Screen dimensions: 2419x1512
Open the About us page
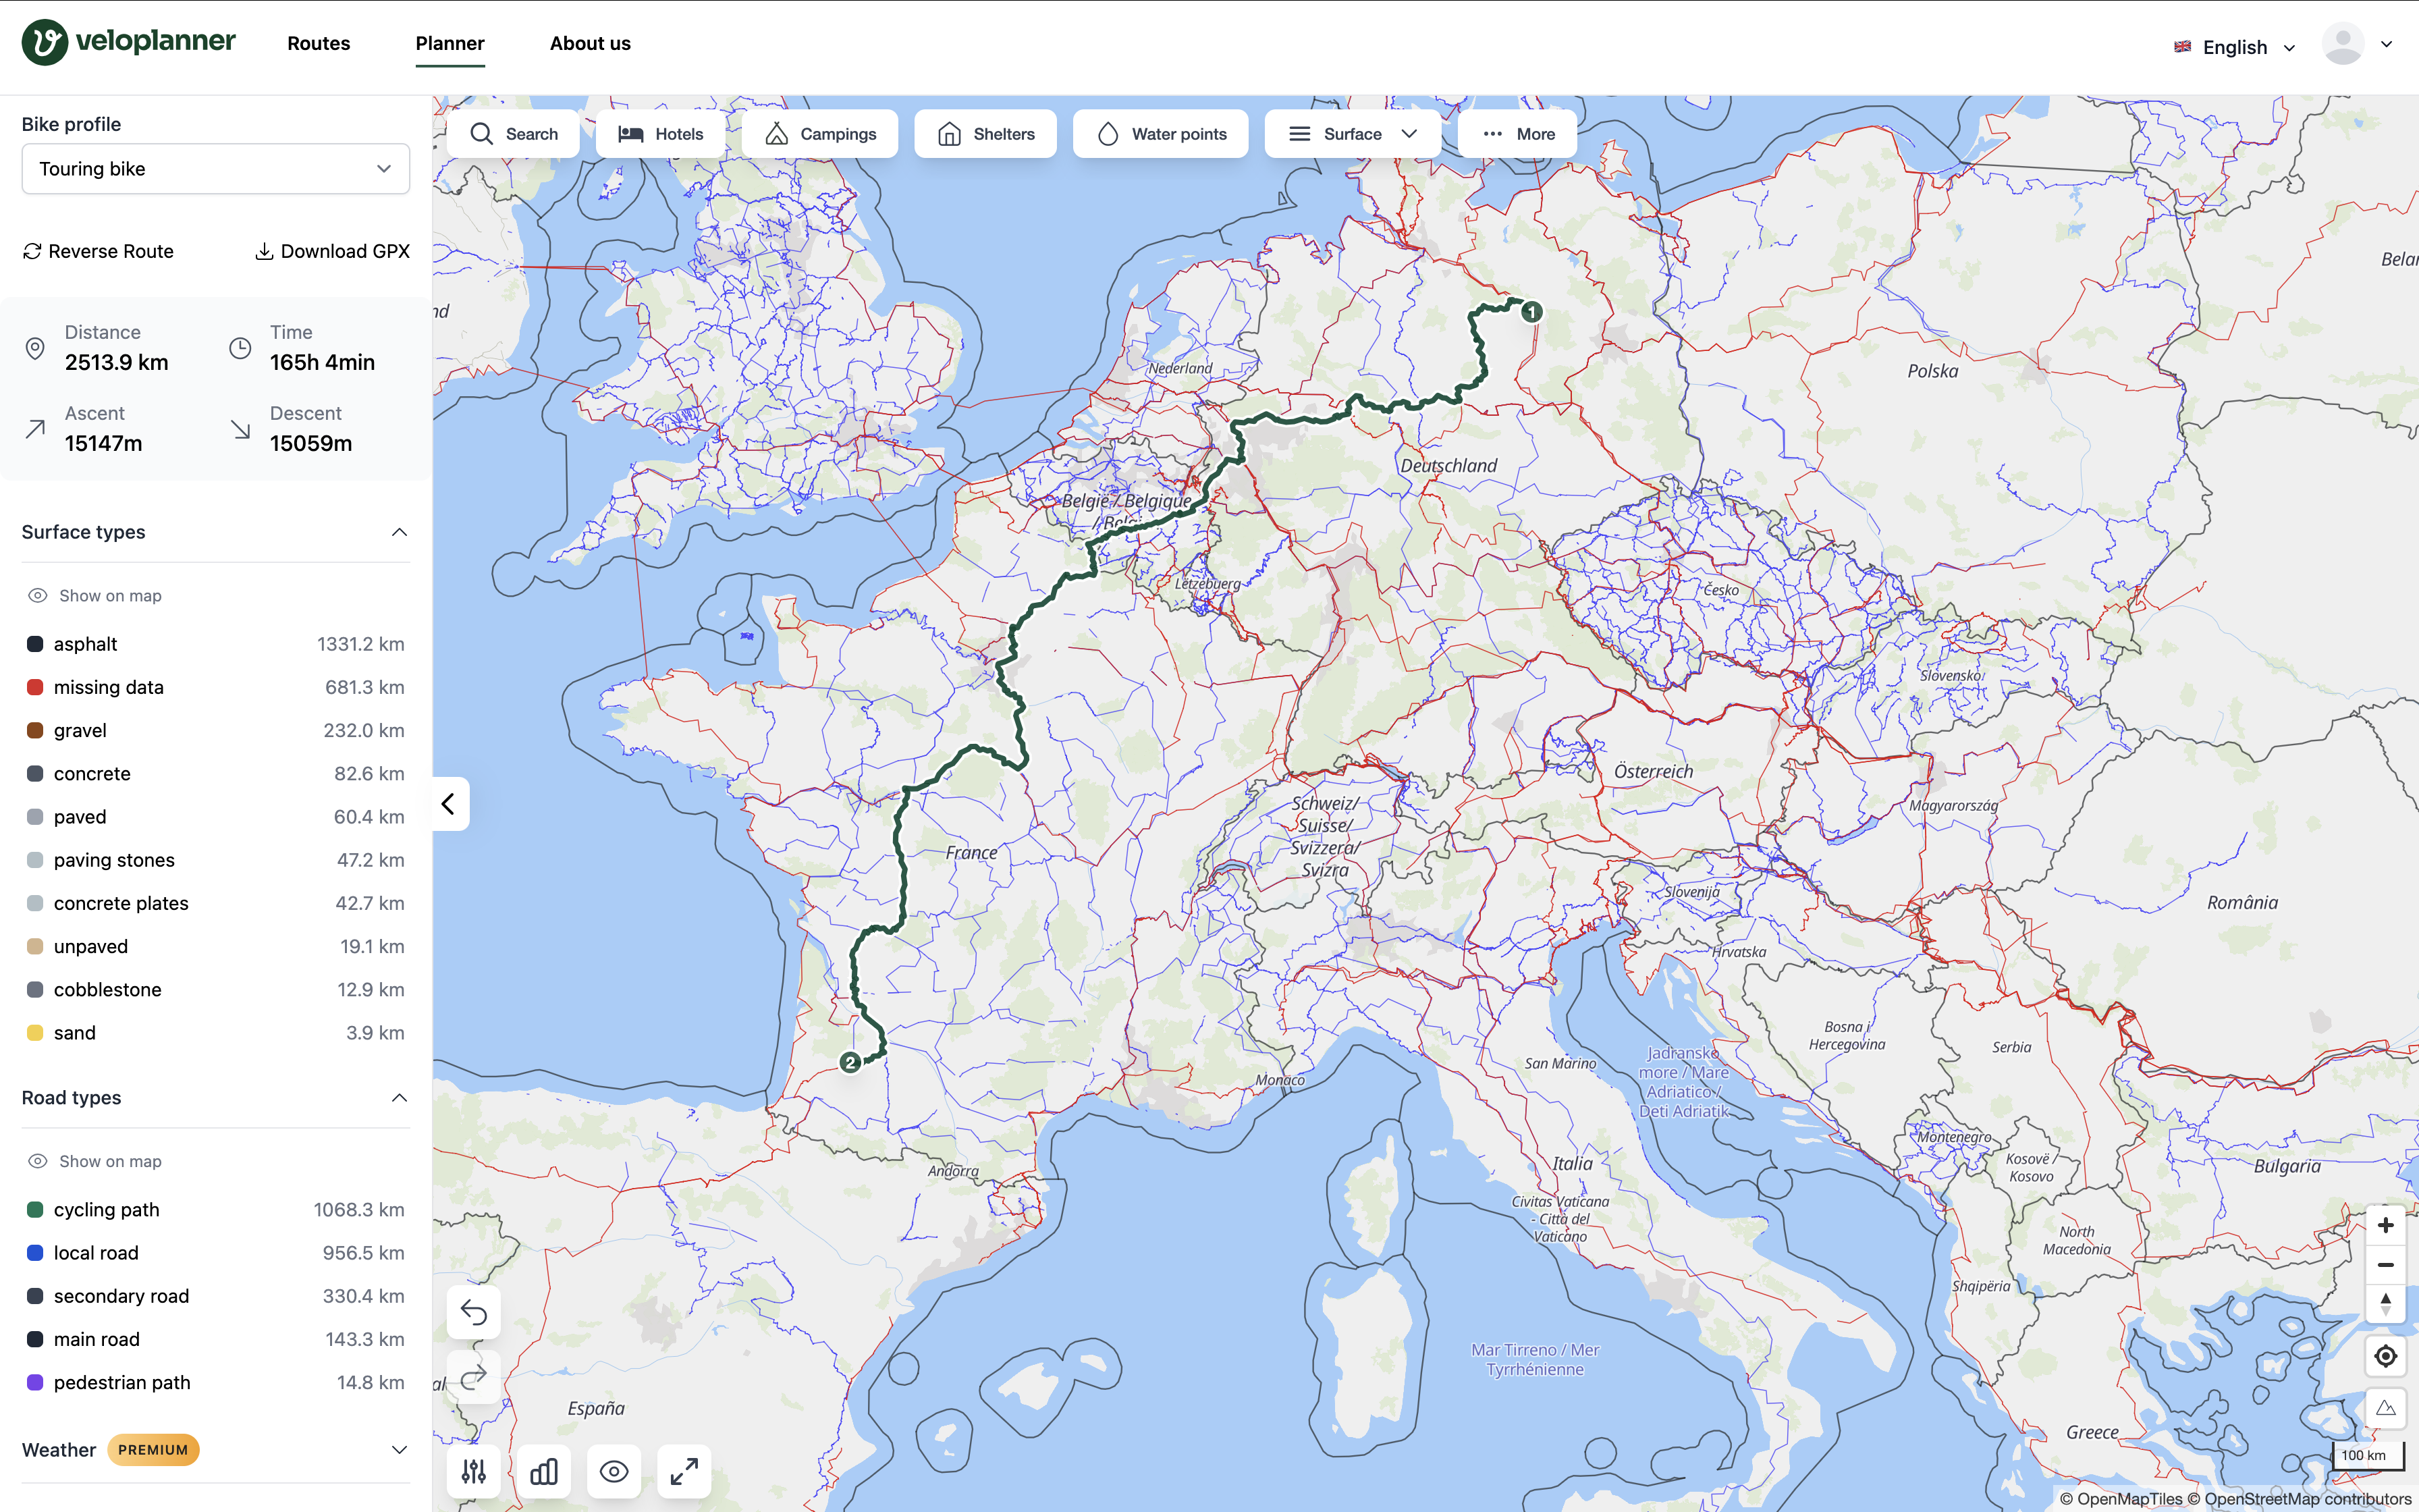pyautogui.click(x=590, y=43)
